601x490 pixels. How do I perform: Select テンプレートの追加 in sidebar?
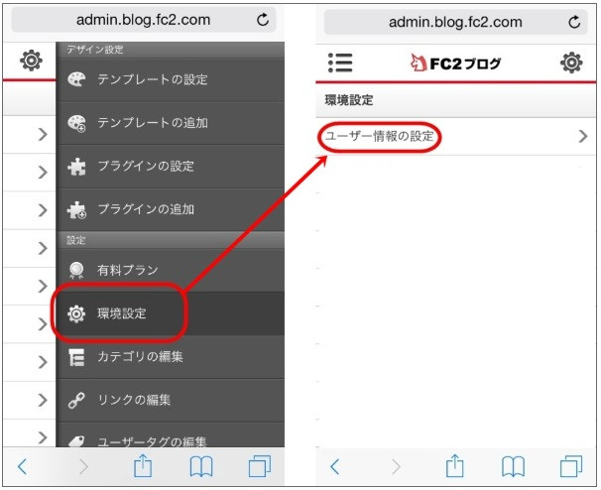(152, 124)
